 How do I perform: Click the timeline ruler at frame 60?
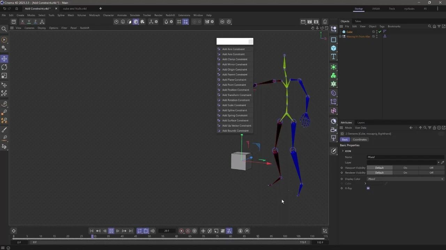click(x=177, y=236)
